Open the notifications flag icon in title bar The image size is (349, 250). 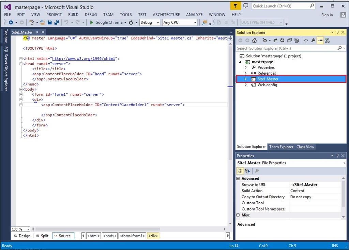coord(235,6)
